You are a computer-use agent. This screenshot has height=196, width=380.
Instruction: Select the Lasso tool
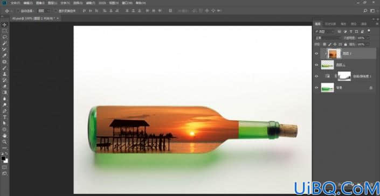4,37
